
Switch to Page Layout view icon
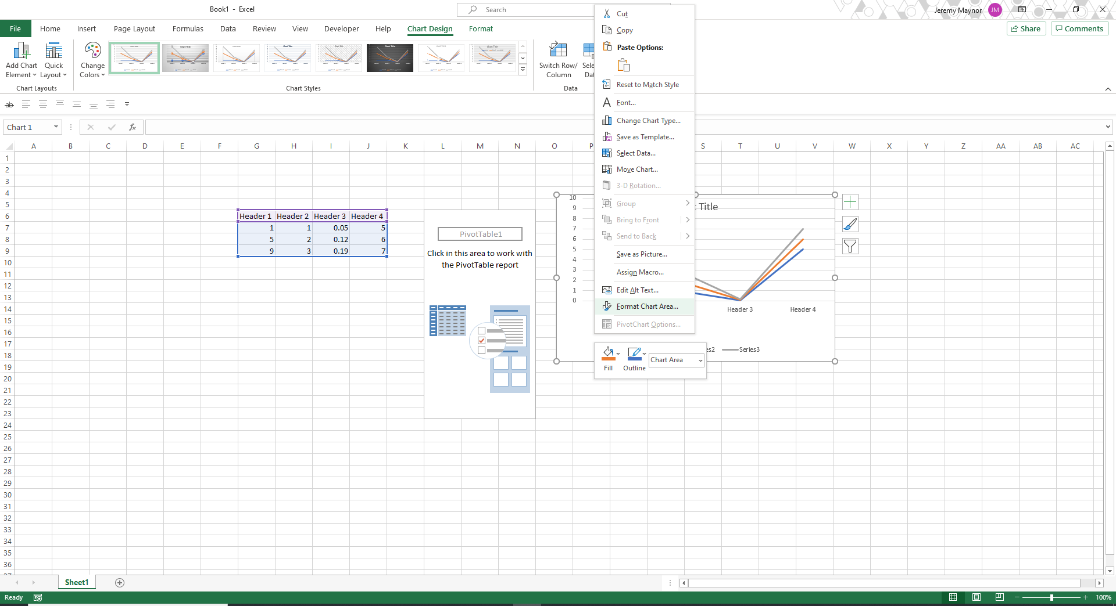coord(977,597)
